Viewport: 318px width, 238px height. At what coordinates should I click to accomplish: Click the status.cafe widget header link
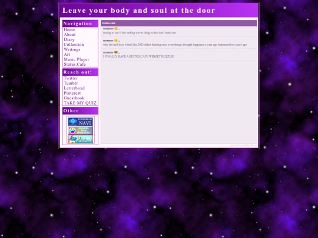[109, 23]
